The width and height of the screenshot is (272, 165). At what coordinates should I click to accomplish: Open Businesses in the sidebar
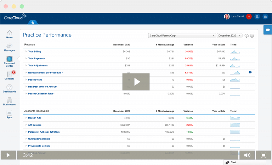(x=10, y=100)
